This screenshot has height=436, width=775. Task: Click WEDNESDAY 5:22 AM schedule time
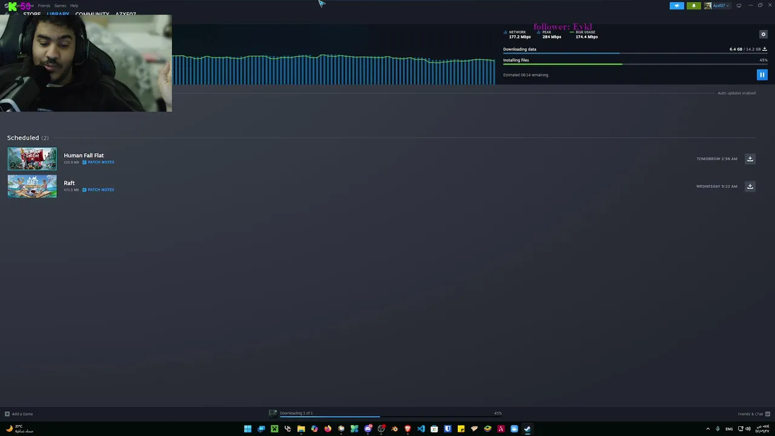(717, 187)
